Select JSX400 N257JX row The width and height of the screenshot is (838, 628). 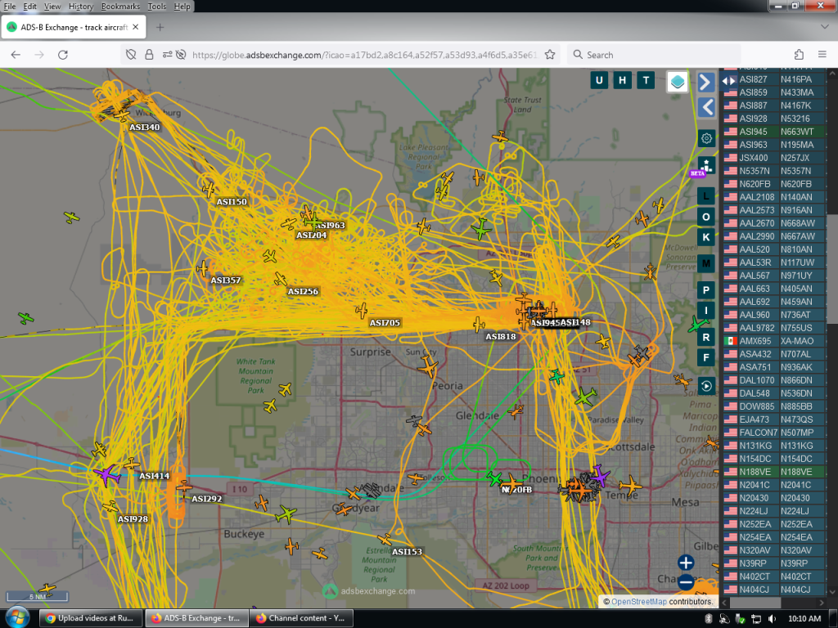[x=774, y=158]
